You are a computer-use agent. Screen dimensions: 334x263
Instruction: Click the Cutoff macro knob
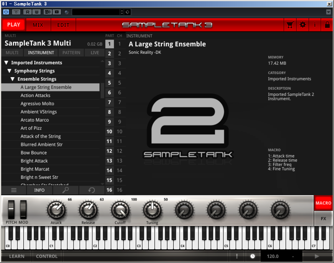click(x=120, y=210)
